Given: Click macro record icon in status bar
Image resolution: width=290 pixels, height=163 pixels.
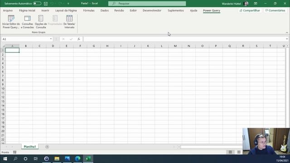Looking at the screenshot, I should 14,152.
